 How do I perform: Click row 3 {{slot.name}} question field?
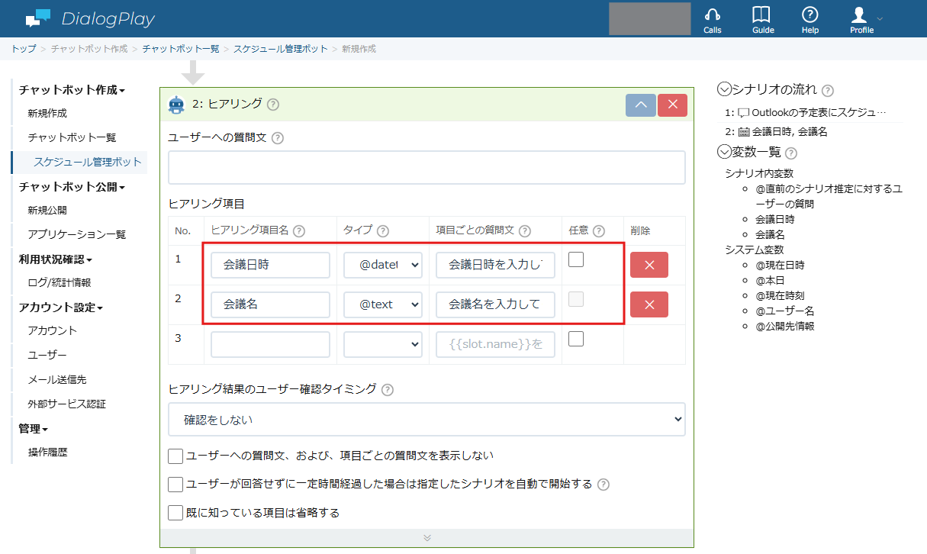pos(496,344)
